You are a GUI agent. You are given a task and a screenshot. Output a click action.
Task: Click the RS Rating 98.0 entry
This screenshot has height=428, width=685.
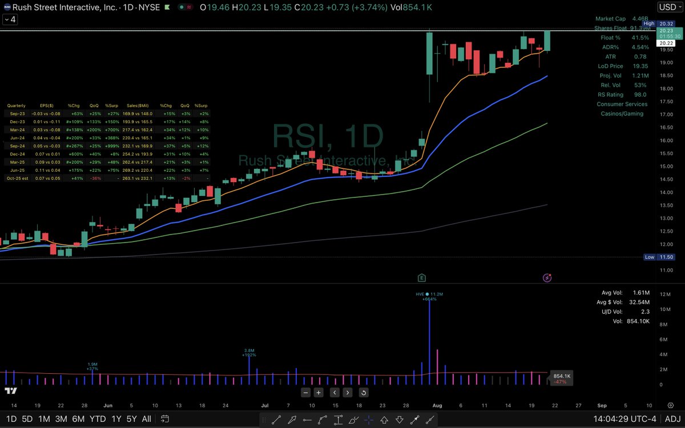point(622,95)
